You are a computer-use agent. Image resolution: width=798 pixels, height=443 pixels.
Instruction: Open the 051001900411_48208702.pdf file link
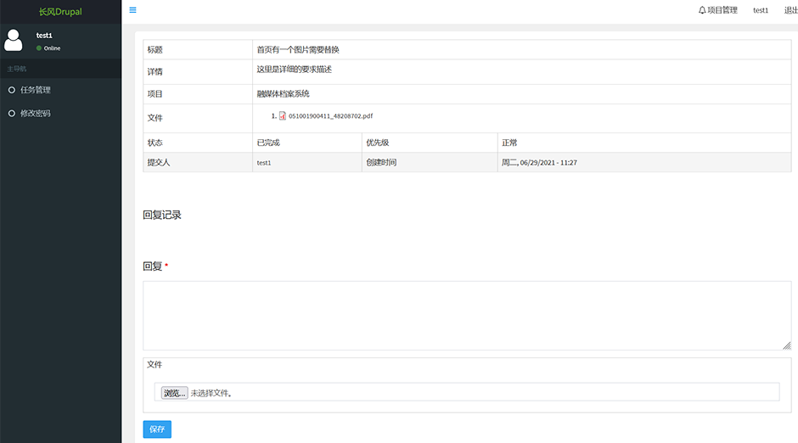[331, 116]
